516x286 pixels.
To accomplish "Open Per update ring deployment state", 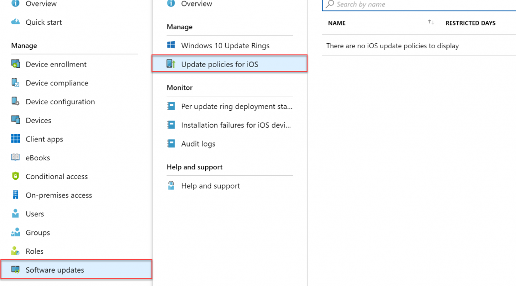I will [230, 106].
